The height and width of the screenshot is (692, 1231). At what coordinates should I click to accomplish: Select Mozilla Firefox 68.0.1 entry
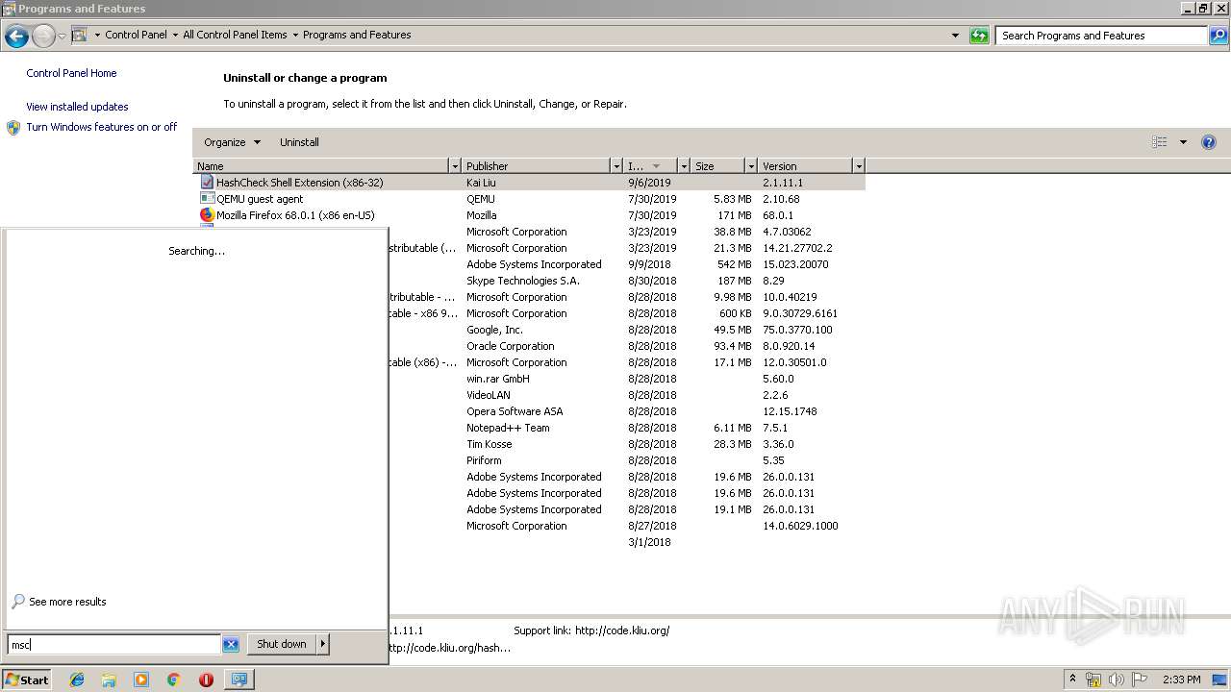(530, 215)
